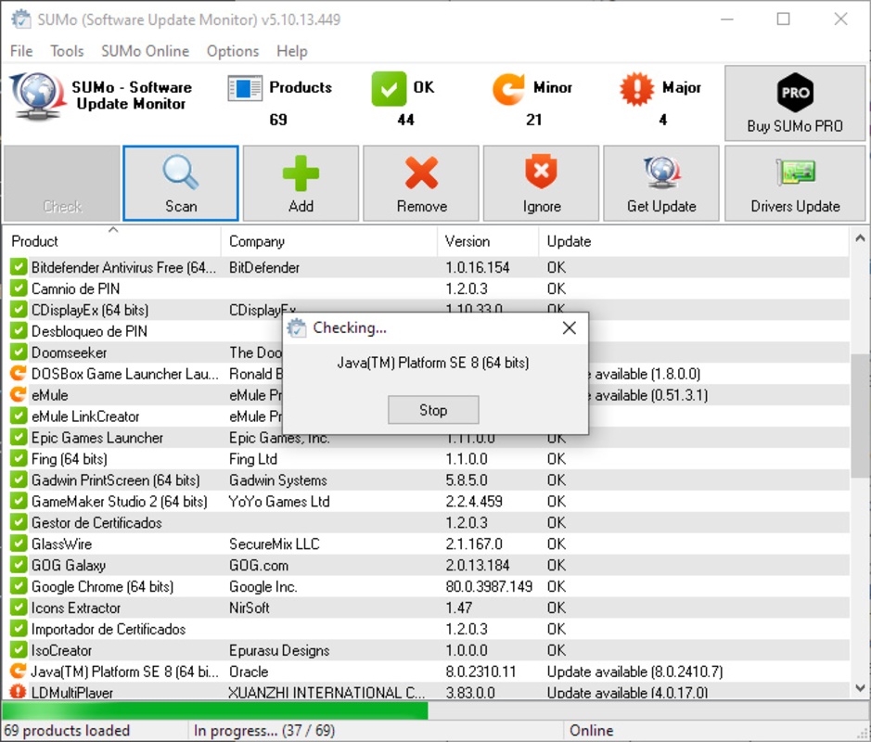The image size is (871, 742).
Task: Click the Scan toolbar button
Action: [x=181, y=184]
